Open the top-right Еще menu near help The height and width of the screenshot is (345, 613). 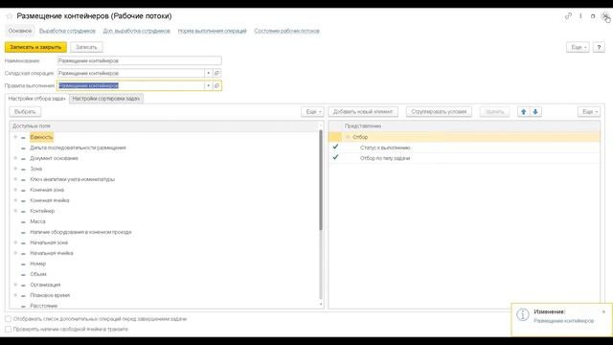(578, 47)
